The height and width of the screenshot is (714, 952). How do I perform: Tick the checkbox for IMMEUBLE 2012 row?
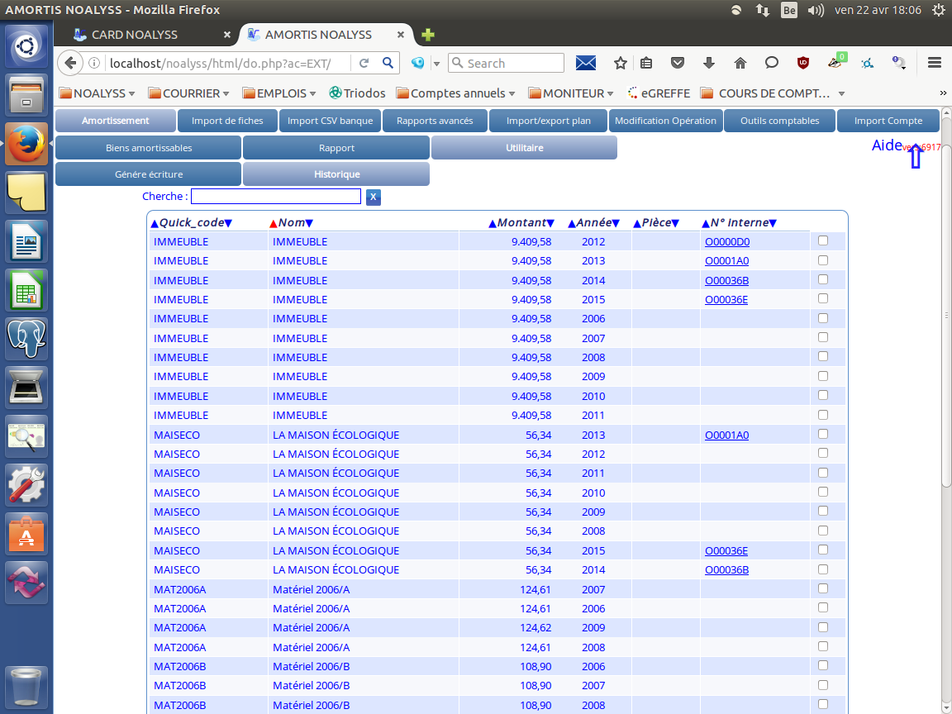tap(822, 240)
